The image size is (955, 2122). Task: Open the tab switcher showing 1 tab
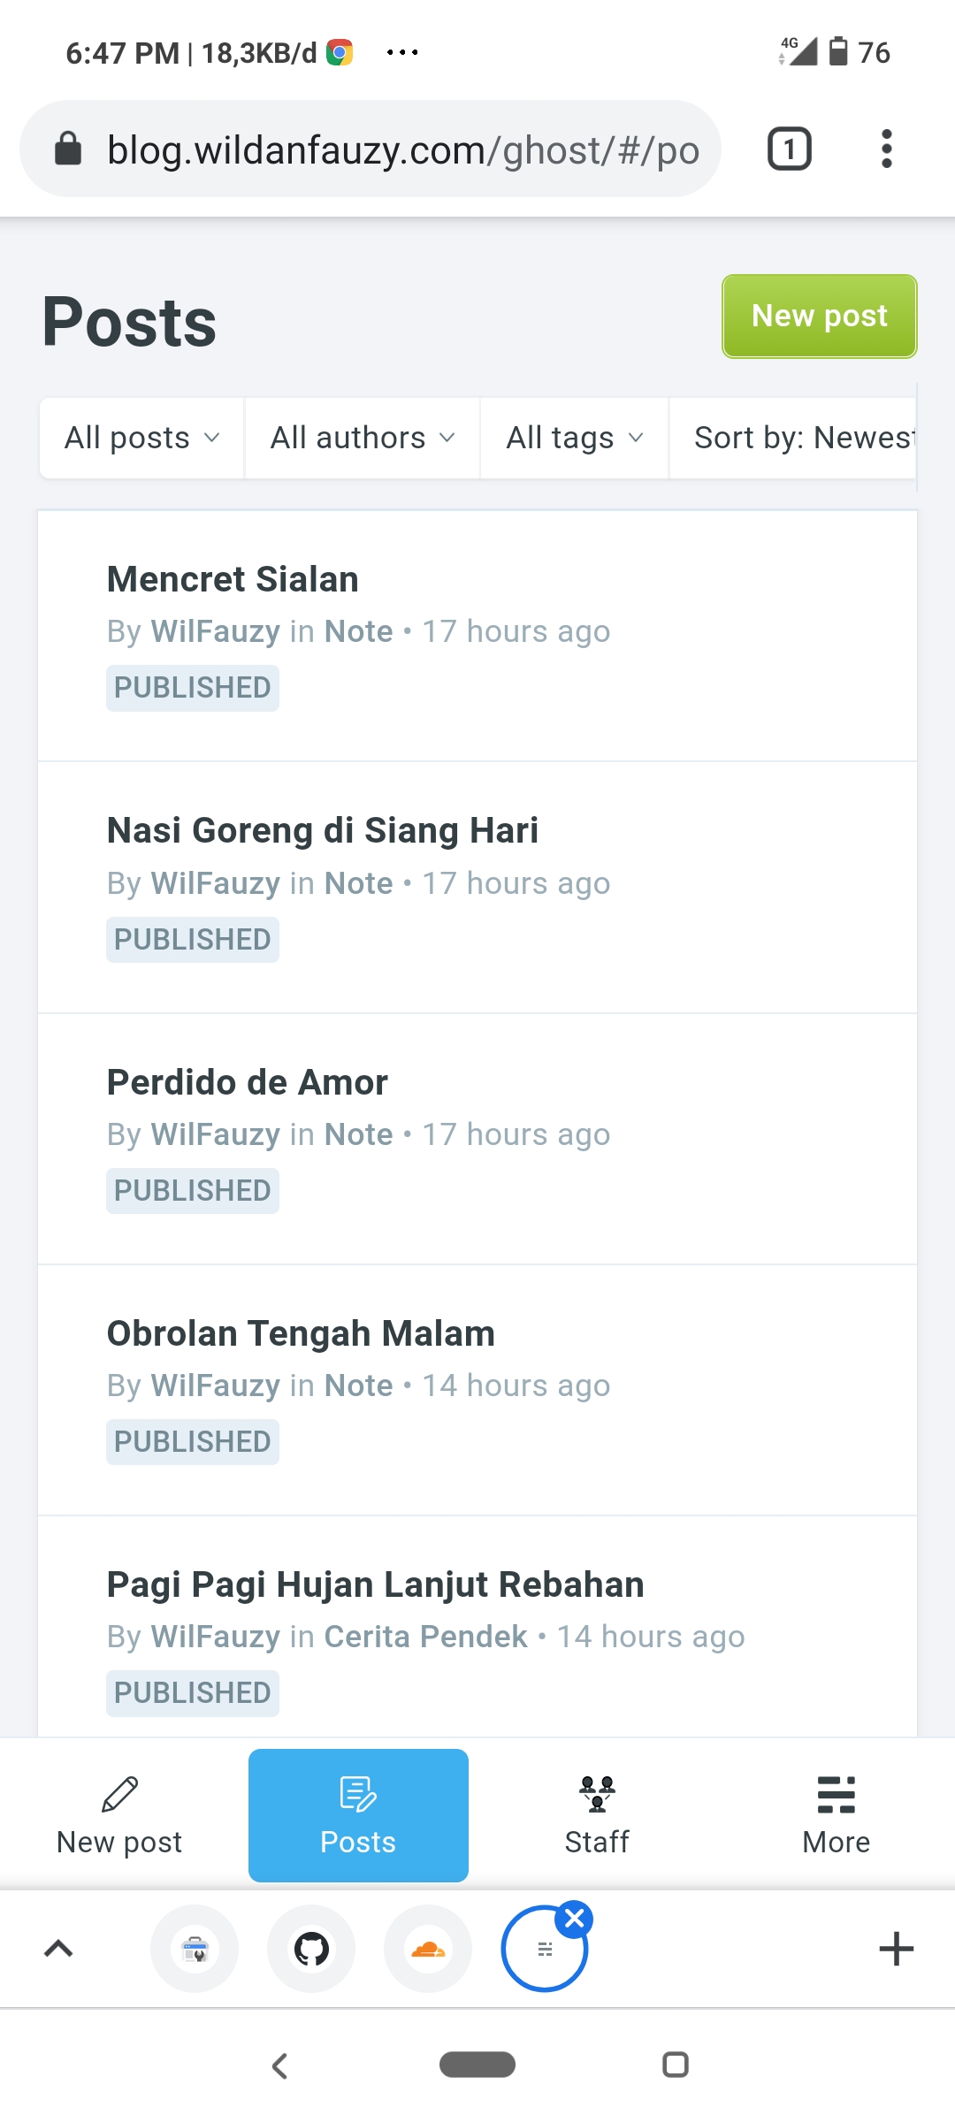pos(789,149)
